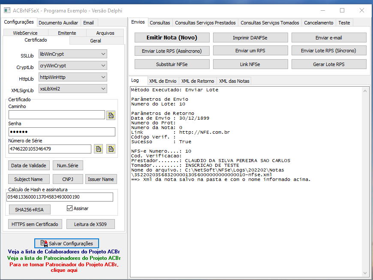The image size is (373, 280).
Task: Open Consultas Serviços Prestados tab
Action: pyautogui.click(x=205, y=23)
